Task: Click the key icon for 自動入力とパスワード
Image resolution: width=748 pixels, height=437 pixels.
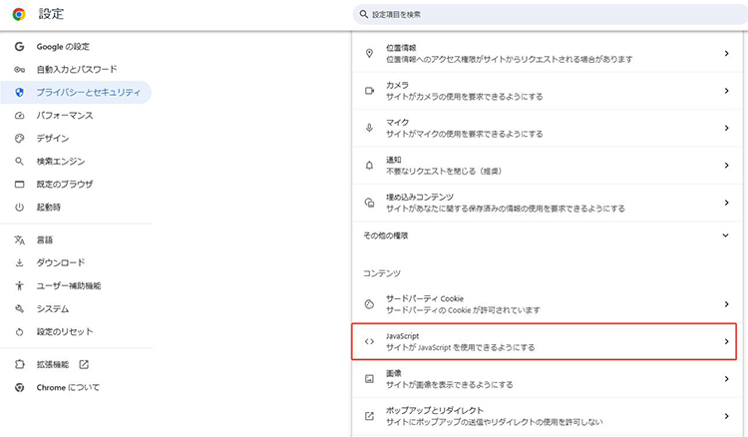Action: 19,70
